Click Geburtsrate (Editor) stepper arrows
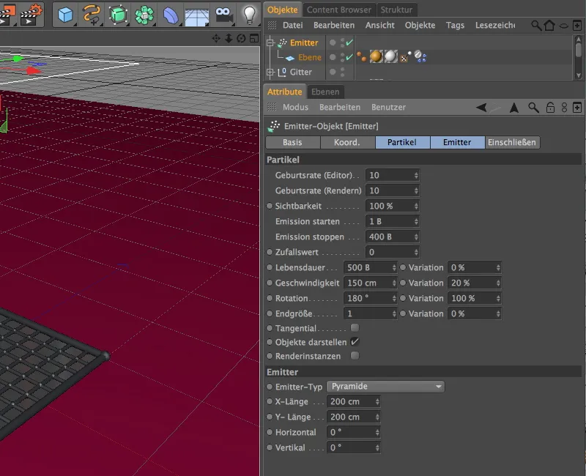This screenshot has width=586, height=476. point(416,175)
